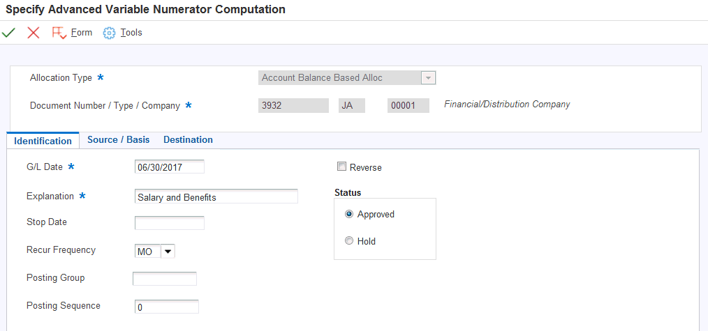This screenshot has width=708, height=331.
Task: Click the Form menu icon
Action: coord(59,33)
